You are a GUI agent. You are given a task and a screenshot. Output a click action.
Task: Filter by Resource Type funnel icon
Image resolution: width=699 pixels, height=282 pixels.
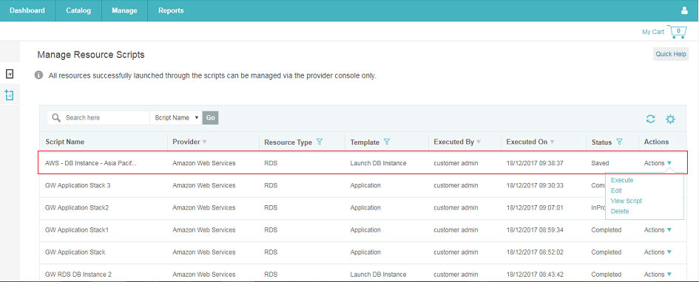pos(320,142)
